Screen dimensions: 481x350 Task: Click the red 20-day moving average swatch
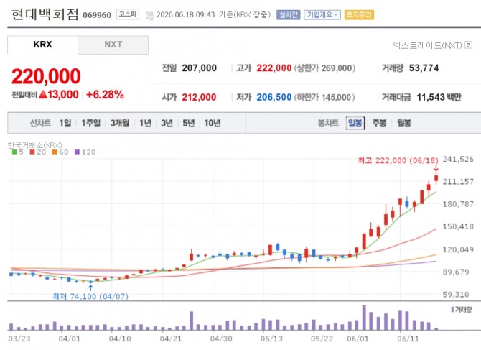point(32,152)
